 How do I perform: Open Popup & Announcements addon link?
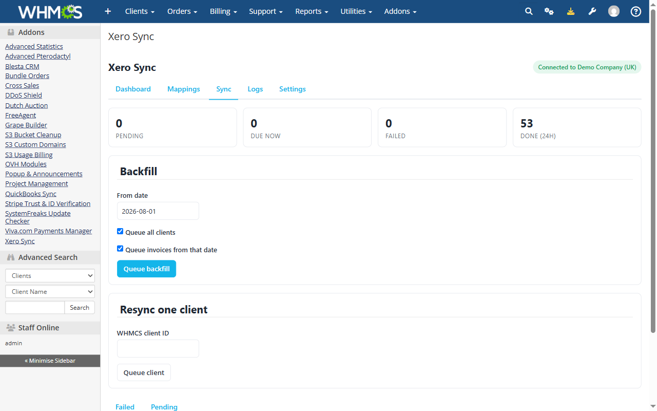point(44,174)
